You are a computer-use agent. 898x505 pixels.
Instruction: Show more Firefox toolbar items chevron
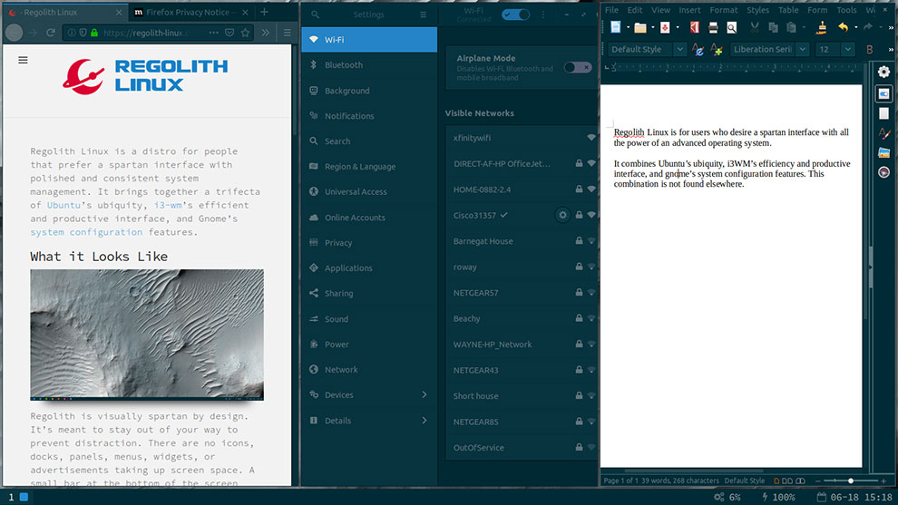point(265,34)
